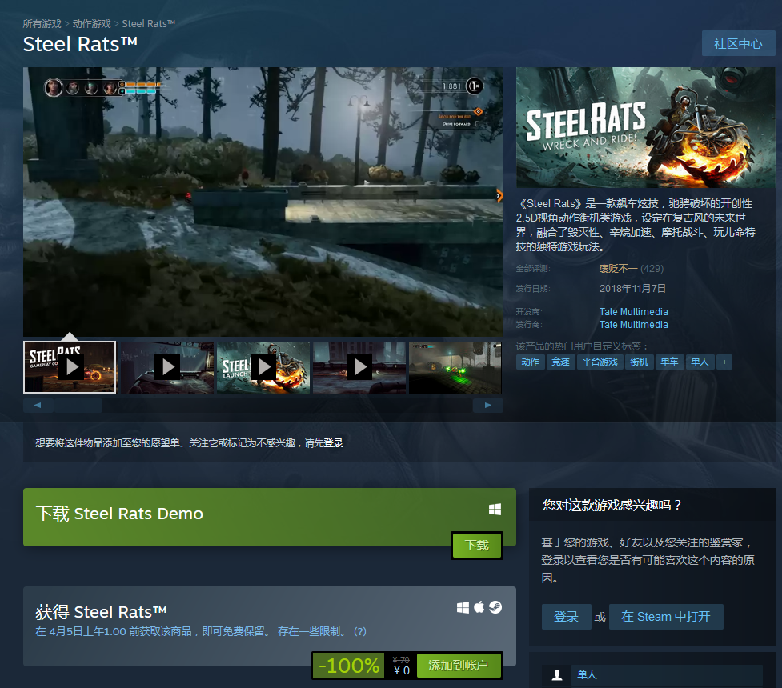This screenshot has height=688, width=782.
Task: Click the Windows icon on the Demo banner
Action: pyautogui.click(x=495, y=508)
